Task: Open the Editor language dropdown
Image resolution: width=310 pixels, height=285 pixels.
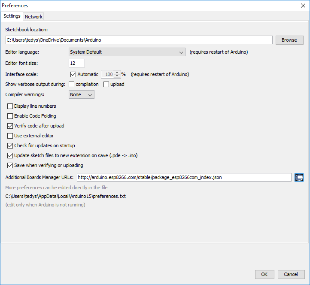Action: pos(127,52)
